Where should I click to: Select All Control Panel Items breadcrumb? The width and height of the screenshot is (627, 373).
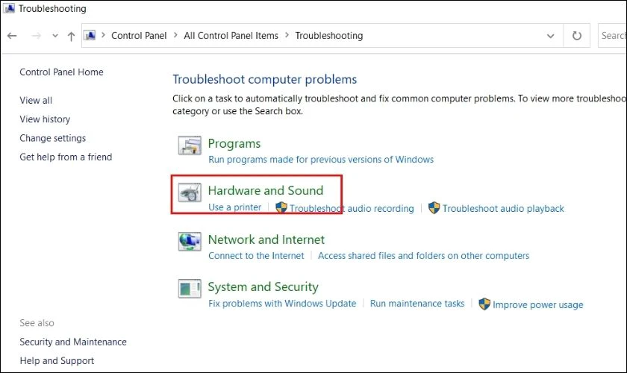pos(231,36)
